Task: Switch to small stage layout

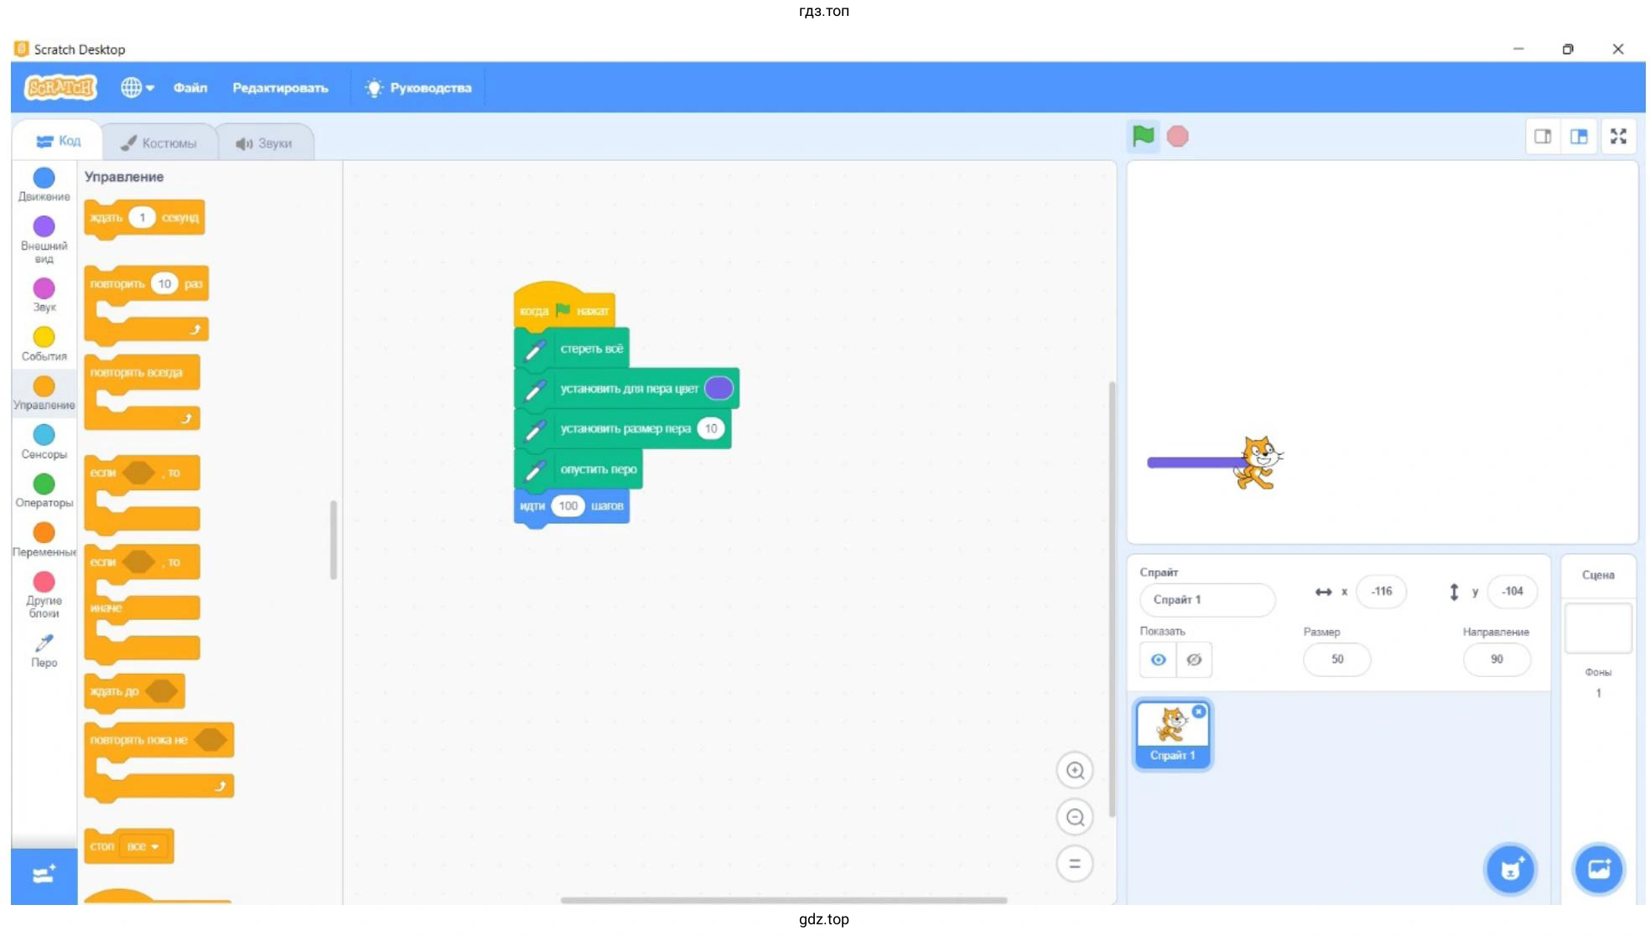Action: 1542,137
